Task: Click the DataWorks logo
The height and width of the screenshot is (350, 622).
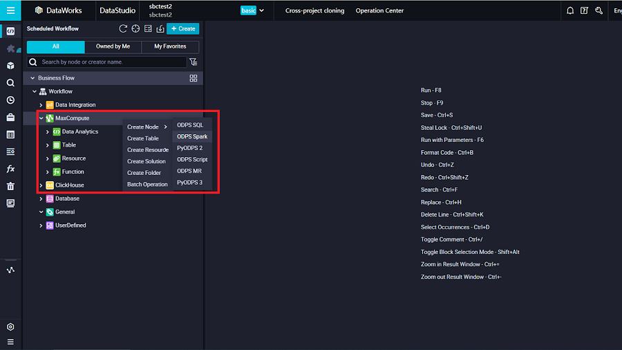Action: tap(58, 10)
